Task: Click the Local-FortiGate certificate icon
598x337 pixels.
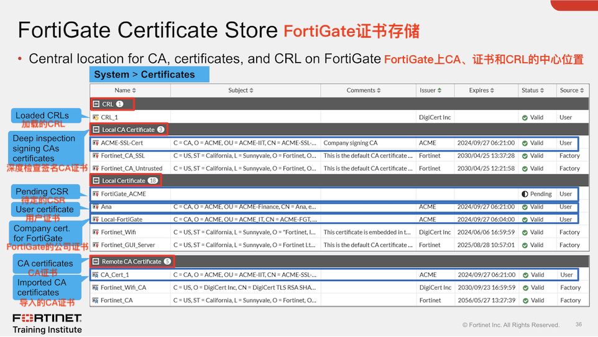Action: (x=96, y=219)
